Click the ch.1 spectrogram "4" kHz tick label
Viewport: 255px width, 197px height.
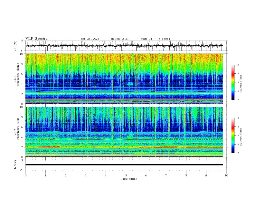[x=23, y=84]
